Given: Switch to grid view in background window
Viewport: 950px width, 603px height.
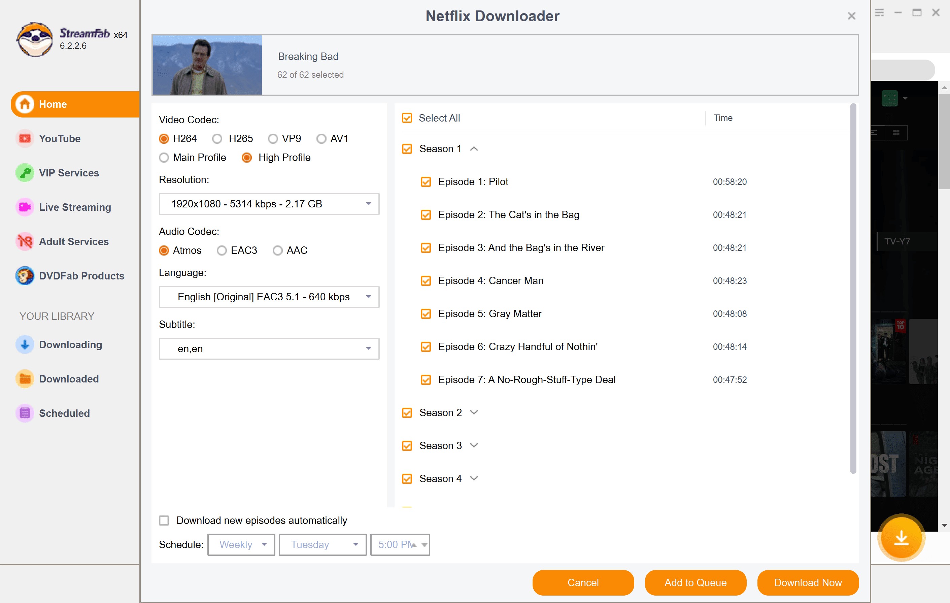Looking at the screenshot, I should click(896, 133).
